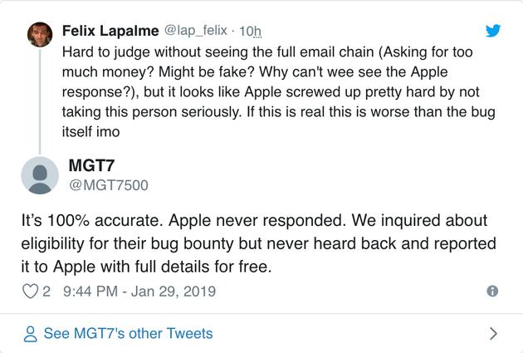Screen dimensions: 523x353
Task: Select See MGT7's other Tweets
Action: click(129, 334)
